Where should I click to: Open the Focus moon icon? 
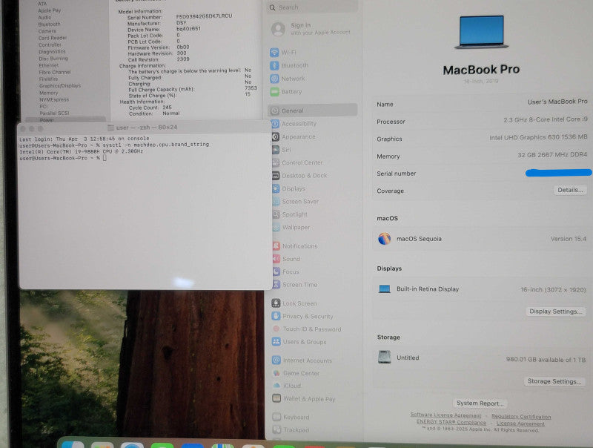click(276, 271)
